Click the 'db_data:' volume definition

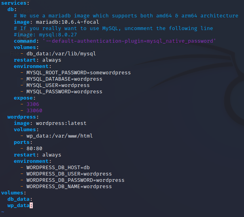(20, 199)
